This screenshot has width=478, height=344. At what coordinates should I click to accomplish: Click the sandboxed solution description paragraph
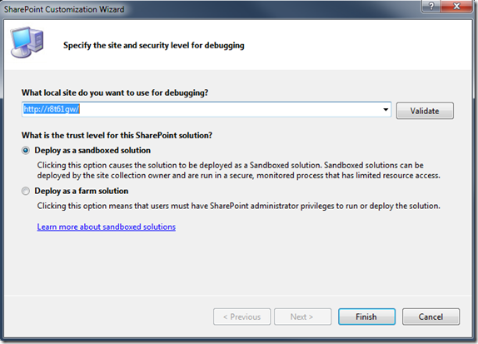[239, 170]
